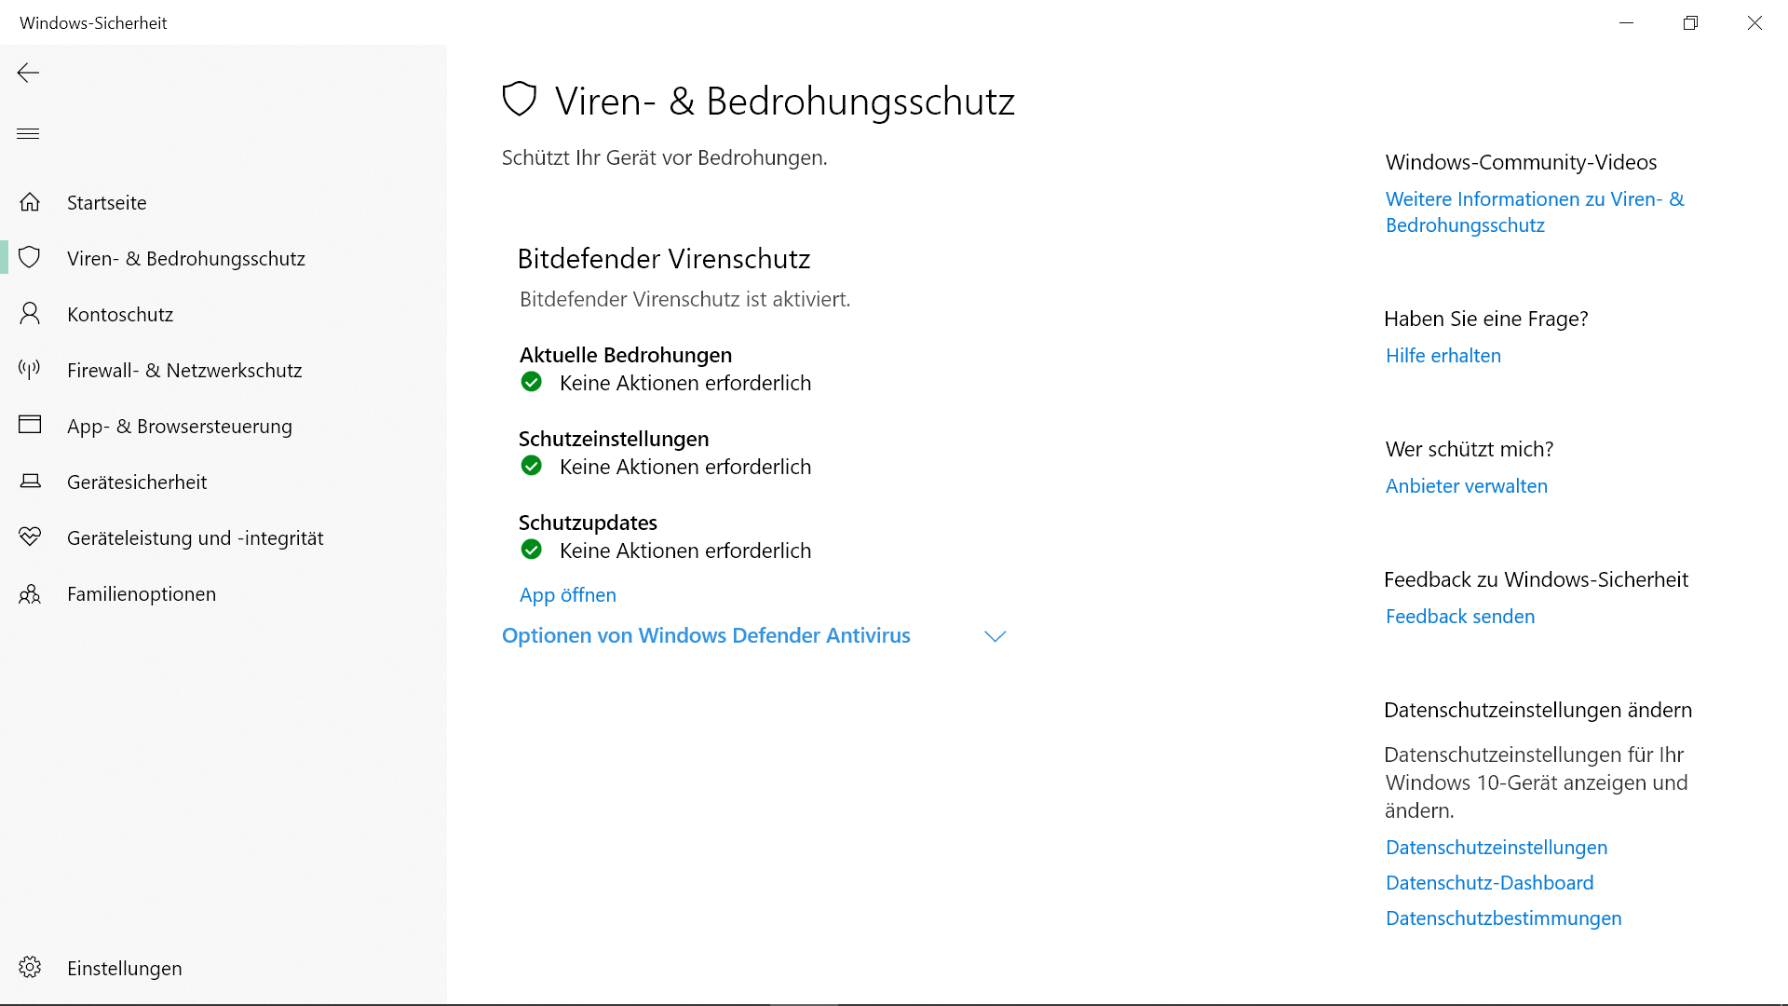The width and height of the screenshot is (1788, 1006).
Task: Click Feedback senden link
Action: 1459,616
